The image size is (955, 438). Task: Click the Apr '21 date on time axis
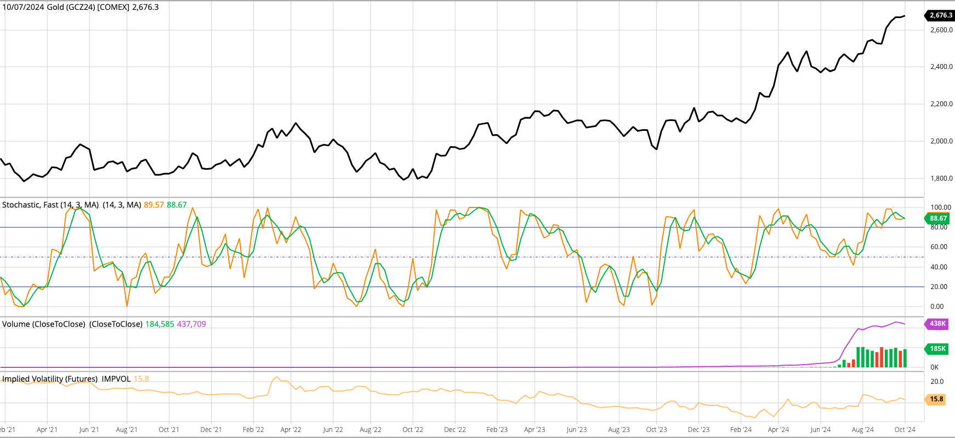[x=47, y=430]
